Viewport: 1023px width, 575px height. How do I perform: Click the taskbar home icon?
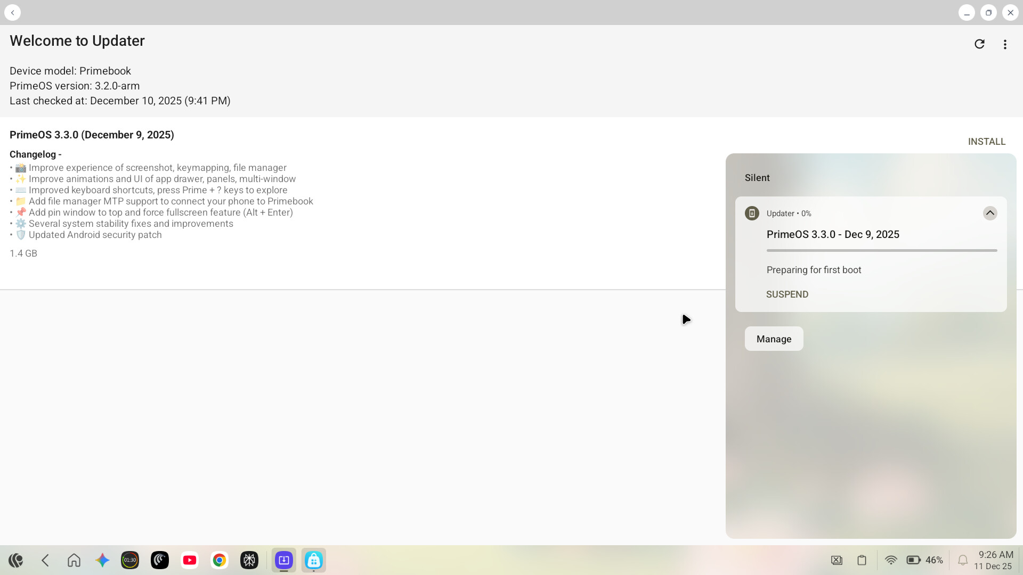pos(74,560)
